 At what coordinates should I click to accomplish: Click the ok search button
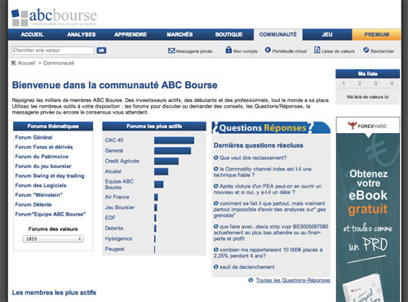click(x=101, y=51)
